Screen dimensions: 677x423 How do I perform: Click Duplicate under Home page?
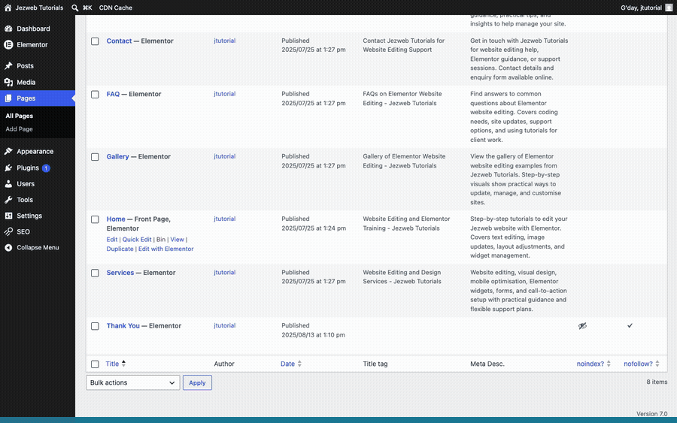[x=120, y=249]
